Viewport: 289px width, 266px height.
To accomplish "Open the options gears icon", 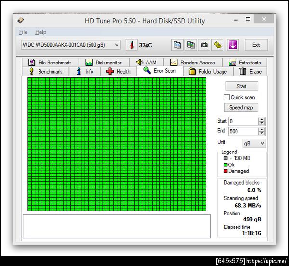I will click(x=218, y=45).
